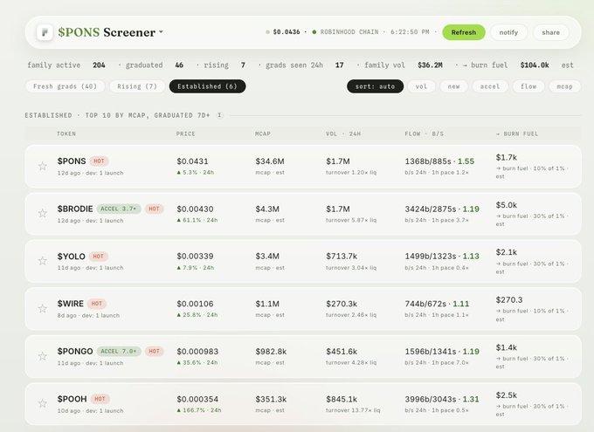Open the $PONS token name
The image size is (594, 432).
(x=72, y=161)
